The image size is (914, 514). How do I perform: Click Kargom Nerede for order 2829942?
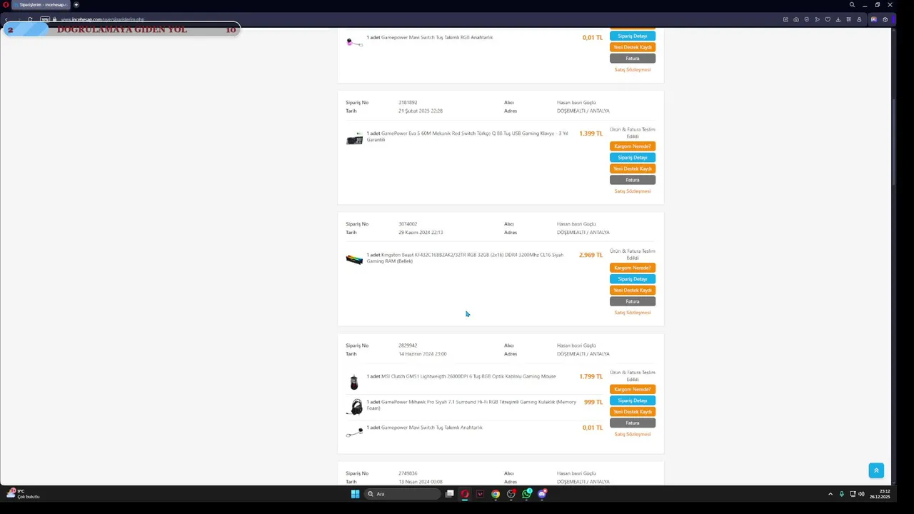click(x=633, y=389)
